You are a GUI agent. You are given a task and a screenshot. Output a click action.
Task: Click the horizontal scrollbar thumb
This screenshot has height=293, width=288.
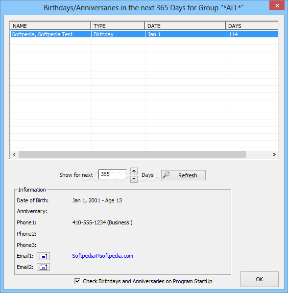pos(132,154)
